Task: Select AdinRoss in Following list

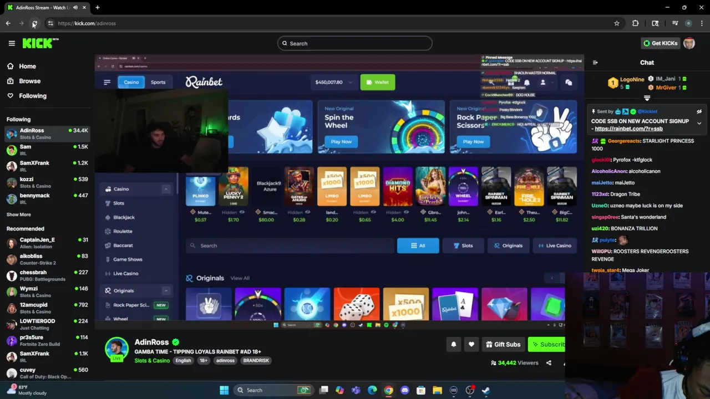Action: pos(47,134)
